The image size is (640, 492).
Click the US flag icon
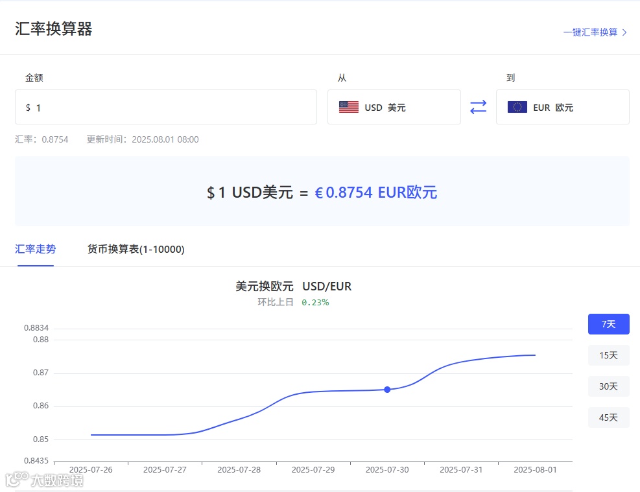(x=349, y=107)
